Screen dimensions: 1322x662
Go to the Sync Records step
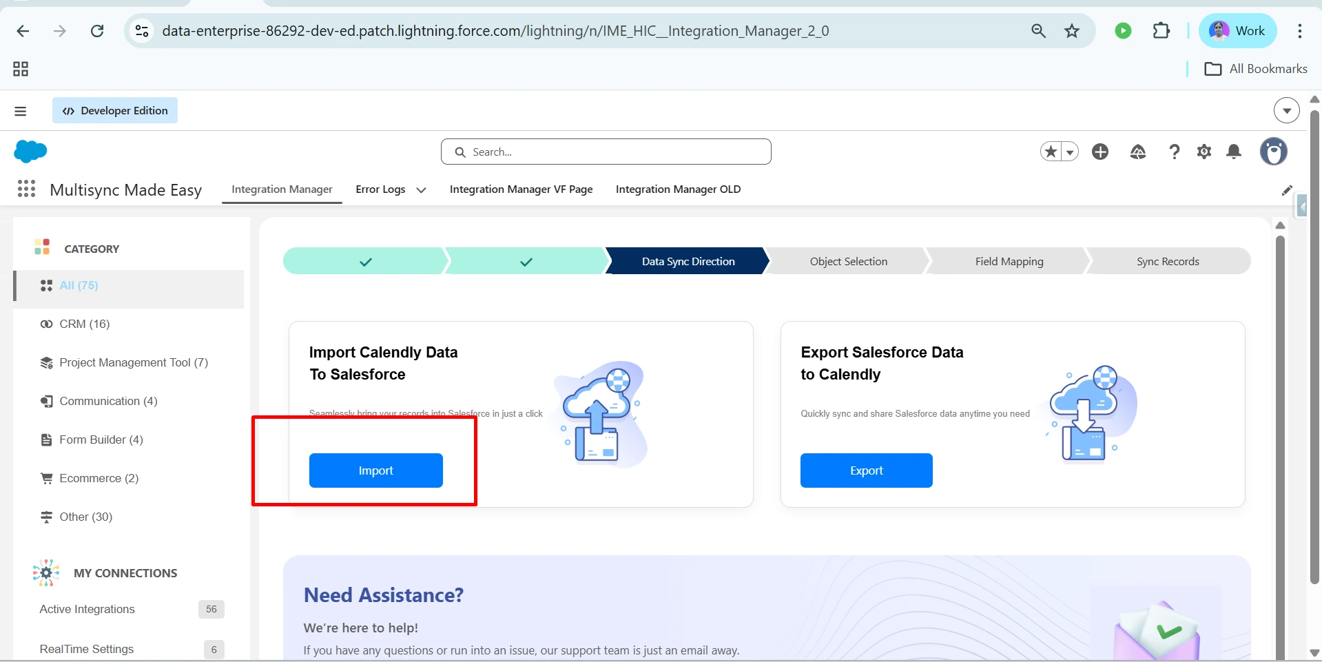pos(1168,261)
